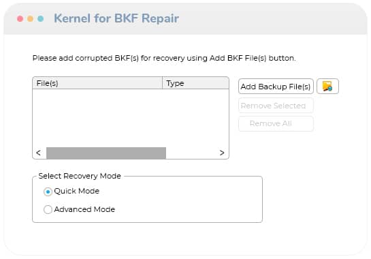Screen dimensions: 371x259
Task: Click the Kernel for BKF Repair title
Action: coord(116,18)
